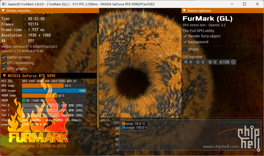This screenshot has width=264, height=156.
Task: Uncheck the background rendering checkbox
Action: point(185,42)
